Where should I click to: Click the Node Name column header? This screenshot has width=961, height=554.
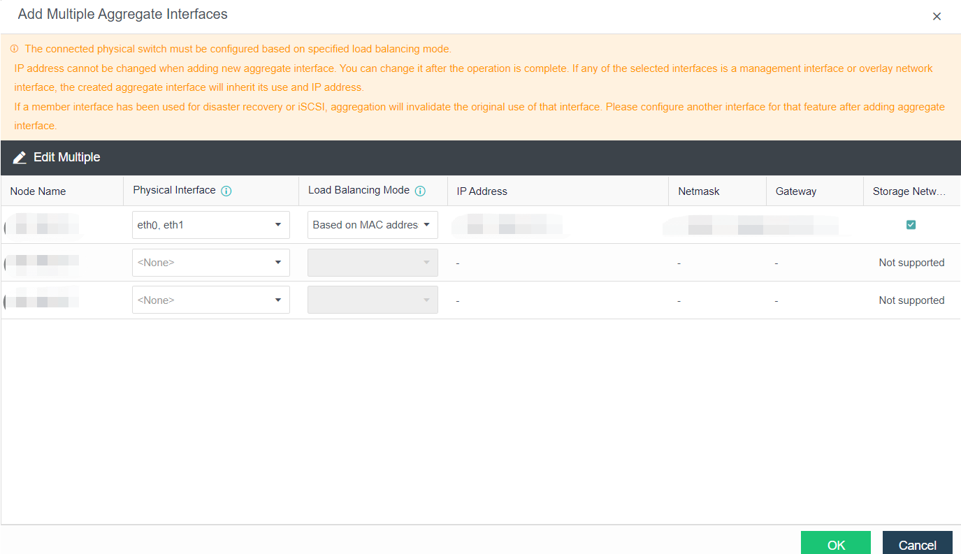click(x=38, y=191)
